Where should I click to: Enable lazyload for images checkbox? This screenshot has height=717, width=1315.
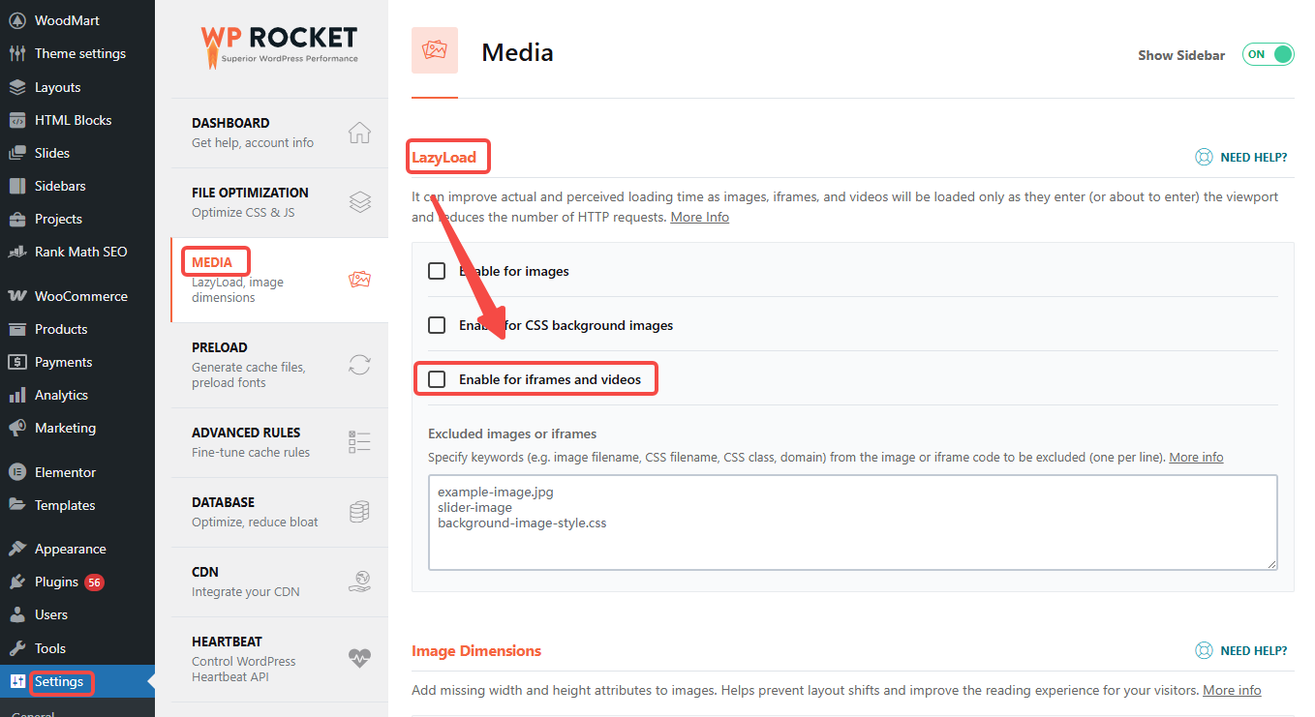pyautogui.click(x=437, y=271)
